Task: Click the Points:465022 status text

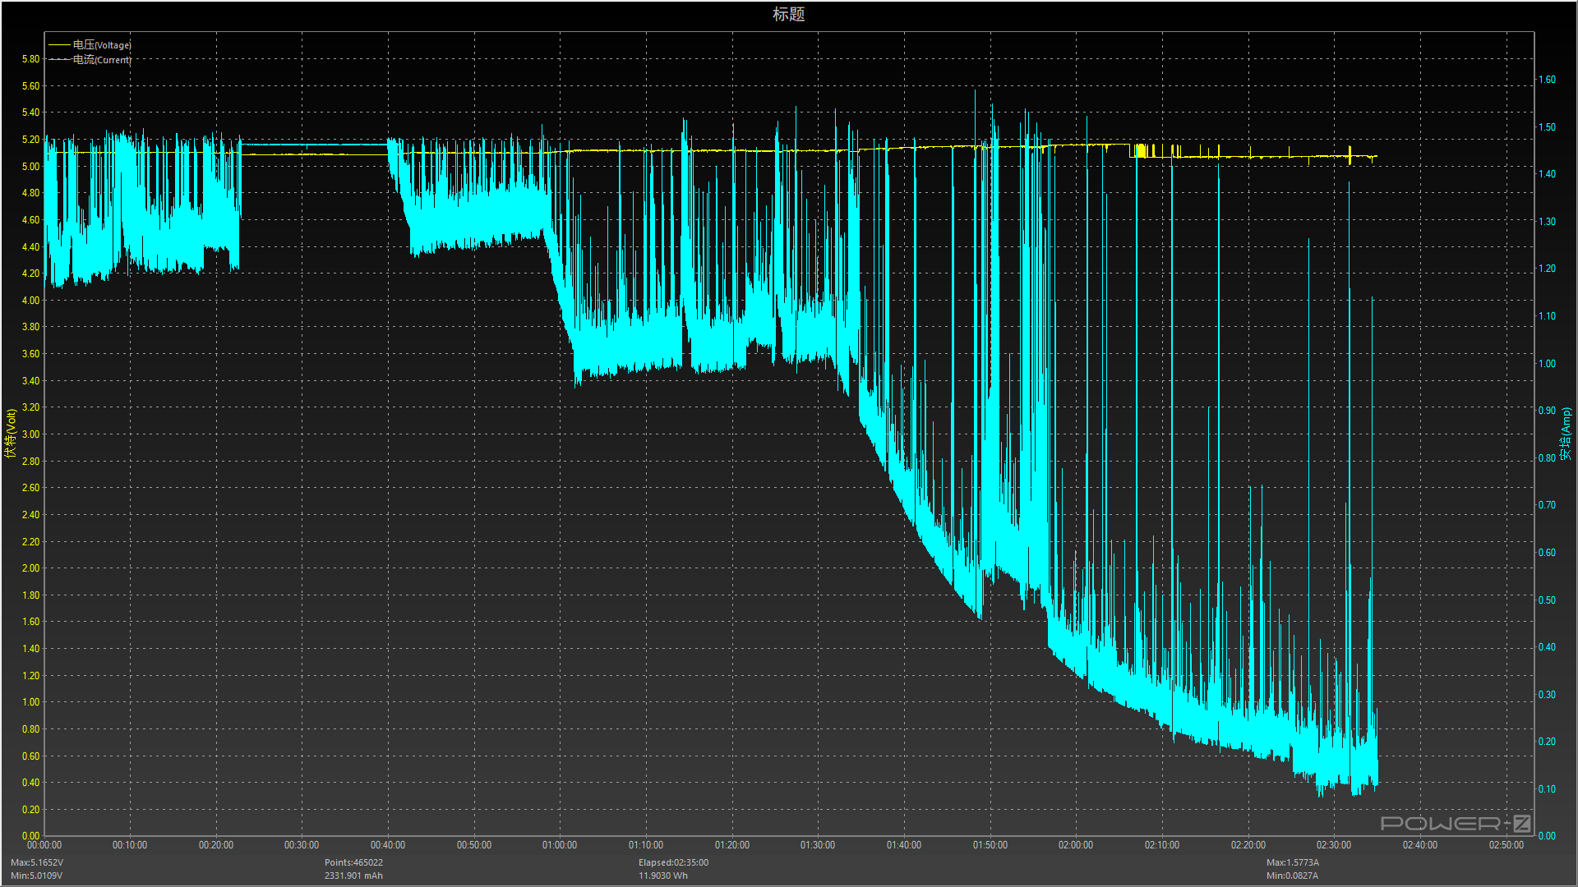Action: (353, 862)
